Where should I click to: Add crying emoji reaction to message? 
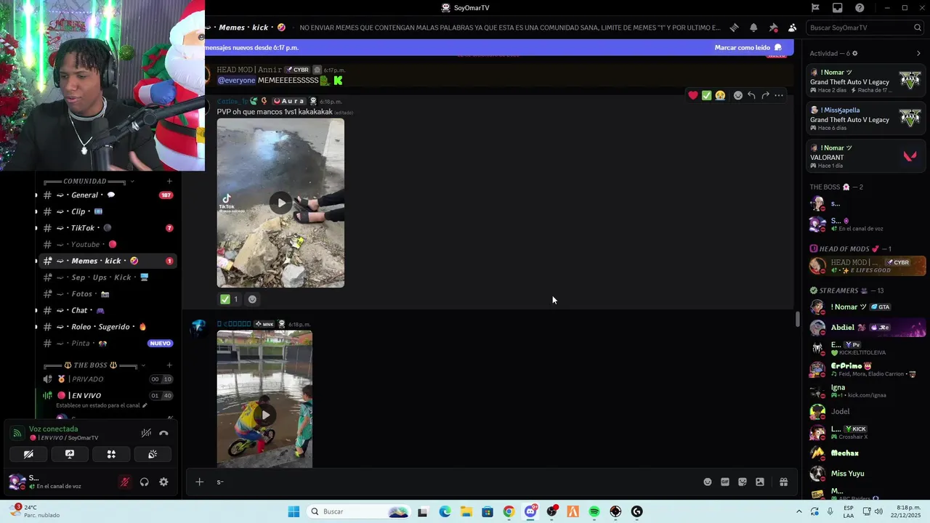pos(719,95)
